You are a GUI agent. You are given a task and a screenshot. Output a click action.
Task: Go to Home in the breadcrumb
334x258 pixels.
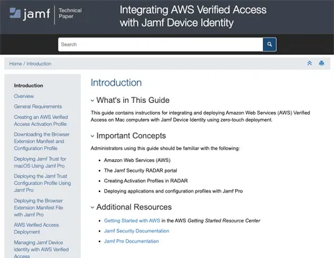point(15,64)
